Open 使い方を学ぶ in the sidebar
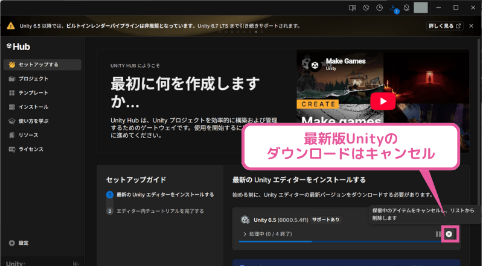 pos(42,121)
